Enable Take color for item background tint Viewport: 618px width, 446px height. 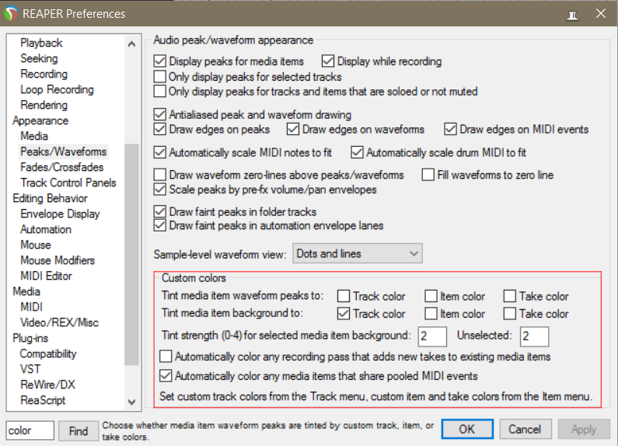pos(510,314)
